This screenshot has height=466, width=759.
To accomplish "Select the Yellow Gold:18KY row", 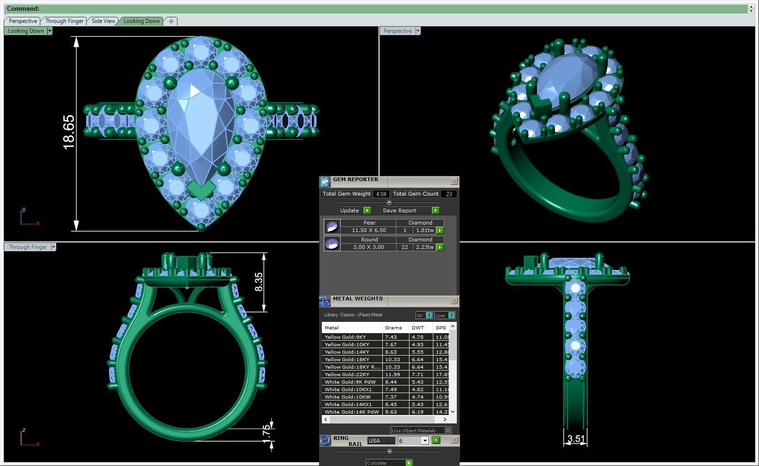I will 386,359.
